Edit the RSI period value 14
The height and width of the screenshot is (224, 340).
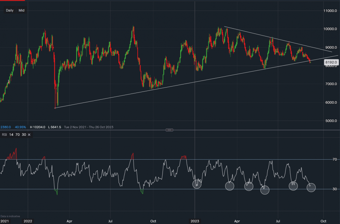coord(11,135)
